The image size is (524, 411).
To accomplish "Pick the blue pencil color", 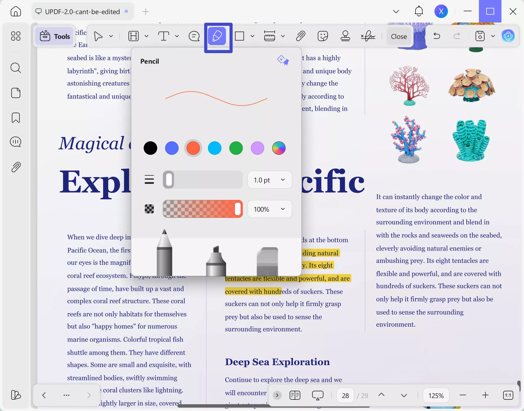I will (x=172, y=148).
